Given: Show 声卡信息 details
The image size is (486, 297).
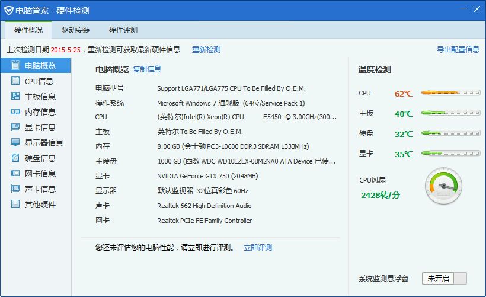Looking at the screenshot, I should pos(36,189).
